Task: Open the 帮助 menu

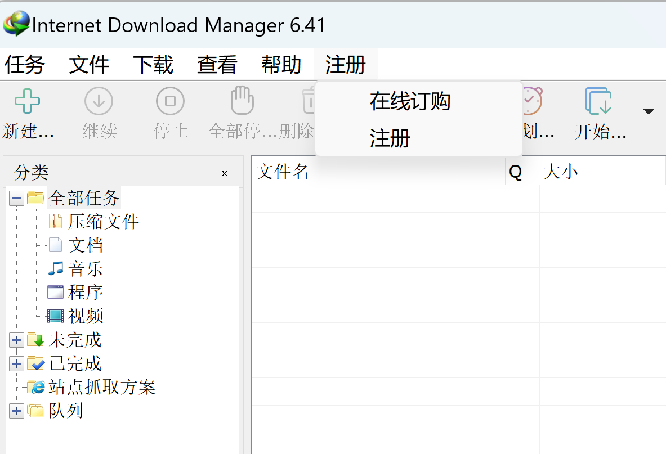Action: click(x=281, y=65)
